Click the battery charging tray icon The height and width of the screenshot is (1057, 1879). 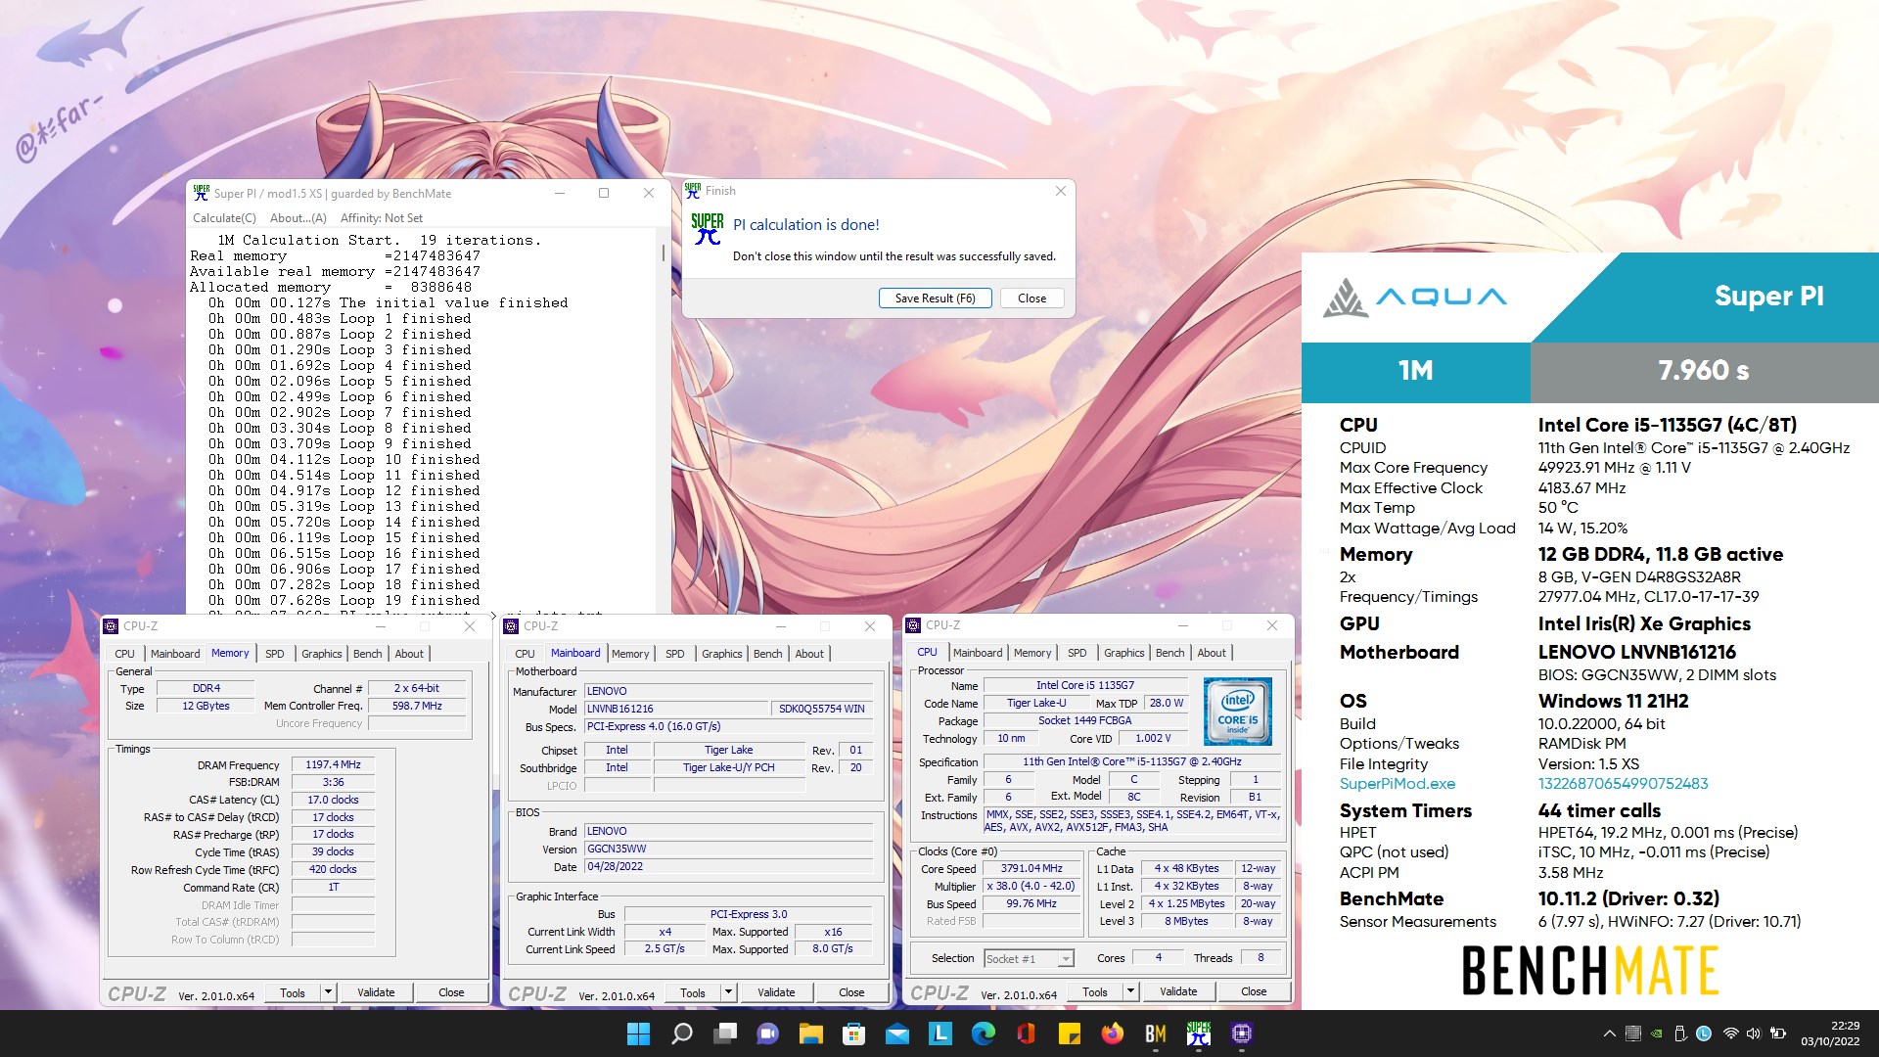click(1778, 1034)
